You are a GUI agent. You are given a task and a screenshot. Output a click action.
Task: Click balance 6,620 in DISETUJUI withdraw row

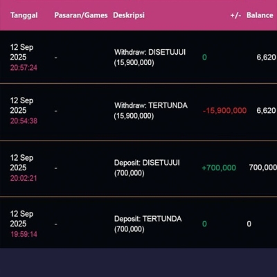pyautogui.click(x=266, y=57)
